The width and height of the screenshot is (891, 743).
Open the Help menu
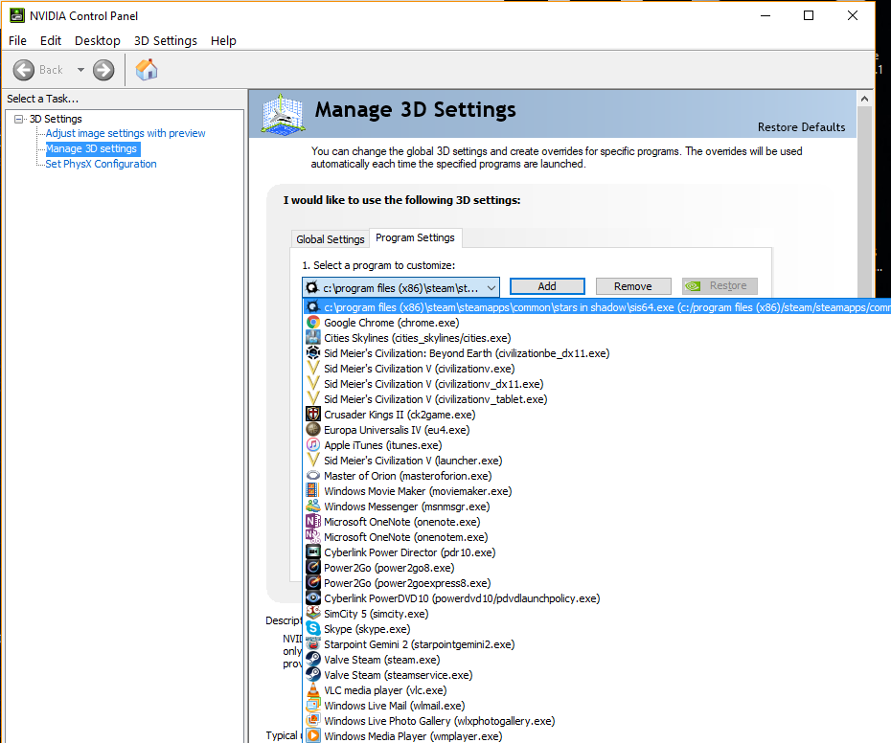[x=223, y=41]
